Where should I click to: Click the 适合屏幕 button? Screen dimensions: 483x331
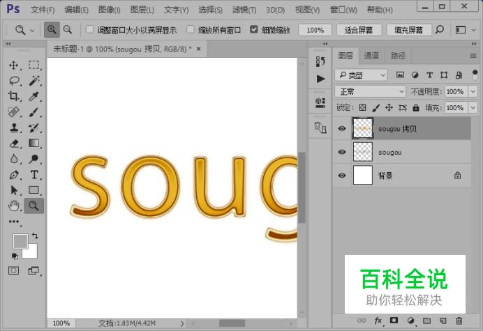point(359,30)
